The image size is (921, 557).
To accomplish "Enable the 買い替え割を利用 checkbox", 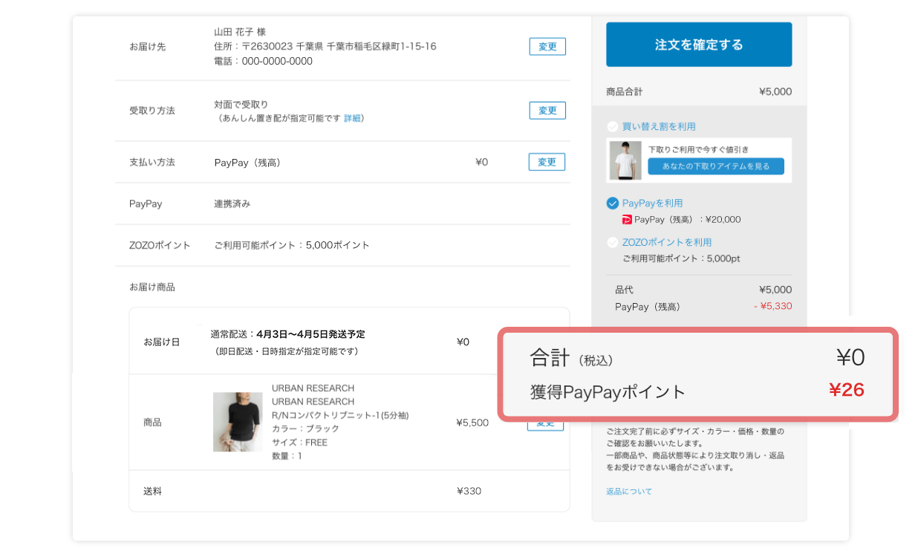I will (x=612, y=126).
